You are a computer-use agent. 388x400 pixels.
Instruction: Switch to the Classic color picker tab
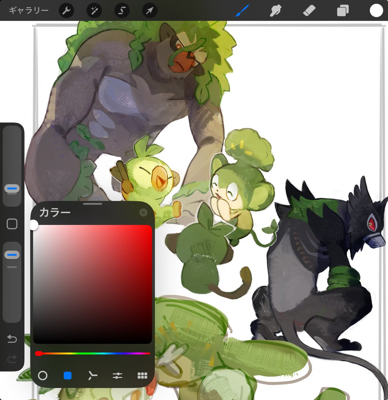pos(68,376)
